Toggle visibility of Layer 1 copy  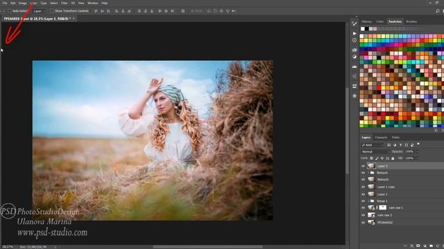(364, 187)
